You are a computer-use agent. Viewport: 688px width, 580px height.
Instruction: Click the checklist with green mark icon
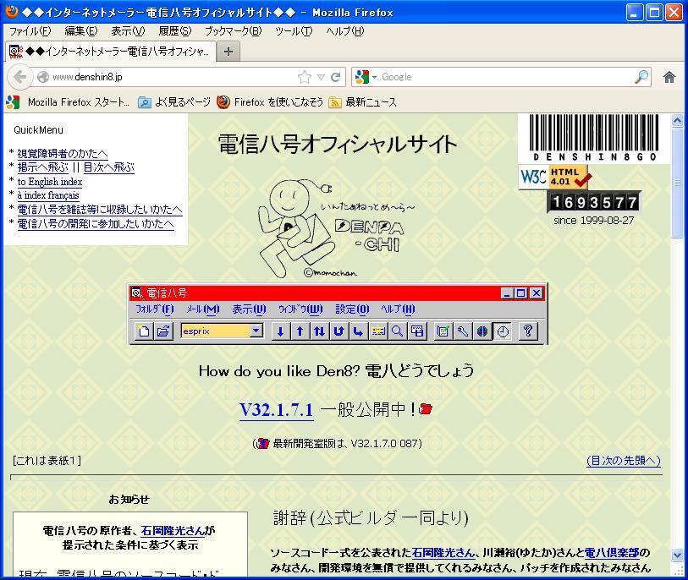443,331
